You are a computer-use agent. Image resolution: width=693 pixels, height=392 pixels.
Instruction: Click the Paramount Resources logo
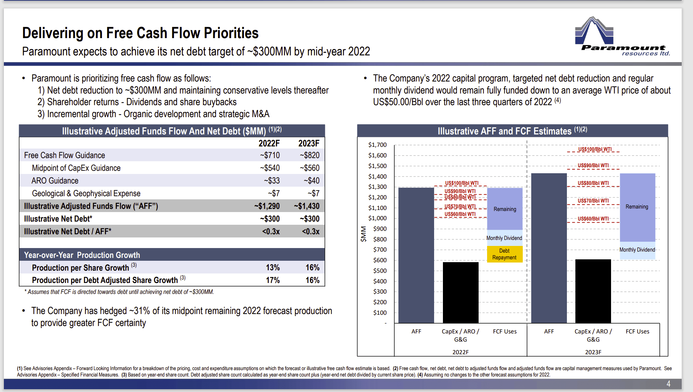622,36
